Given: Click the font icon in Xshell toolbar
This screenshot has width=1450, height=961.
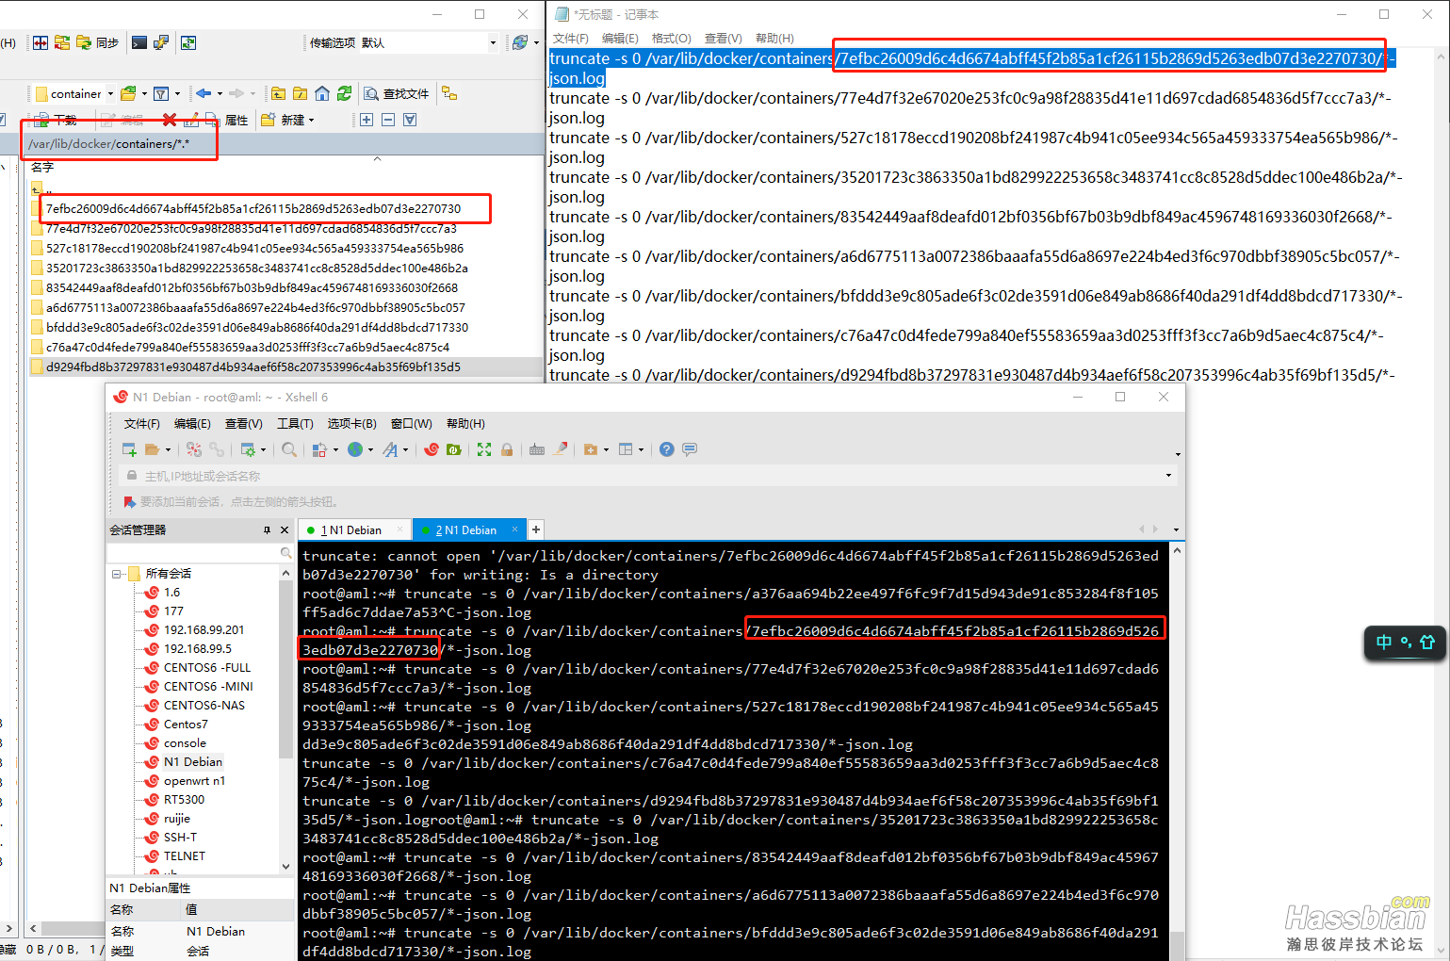Looking at the screenshot, I should [x=391, y=449].
